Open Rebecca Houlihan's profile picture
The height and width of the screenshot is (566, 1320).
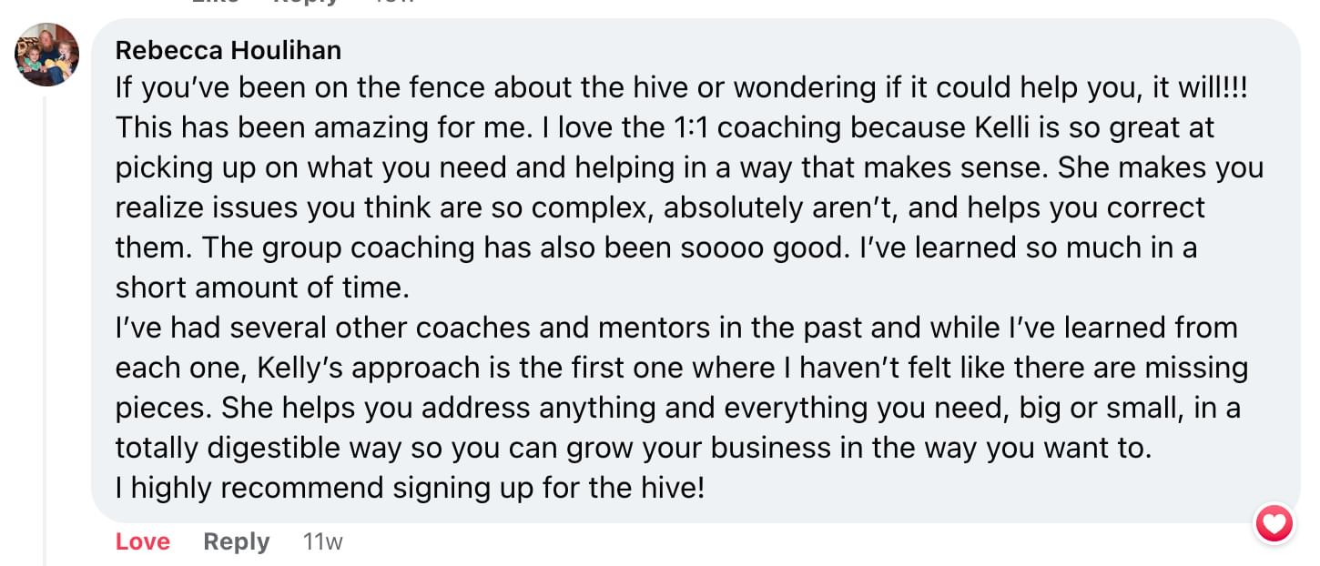(46, 55)
